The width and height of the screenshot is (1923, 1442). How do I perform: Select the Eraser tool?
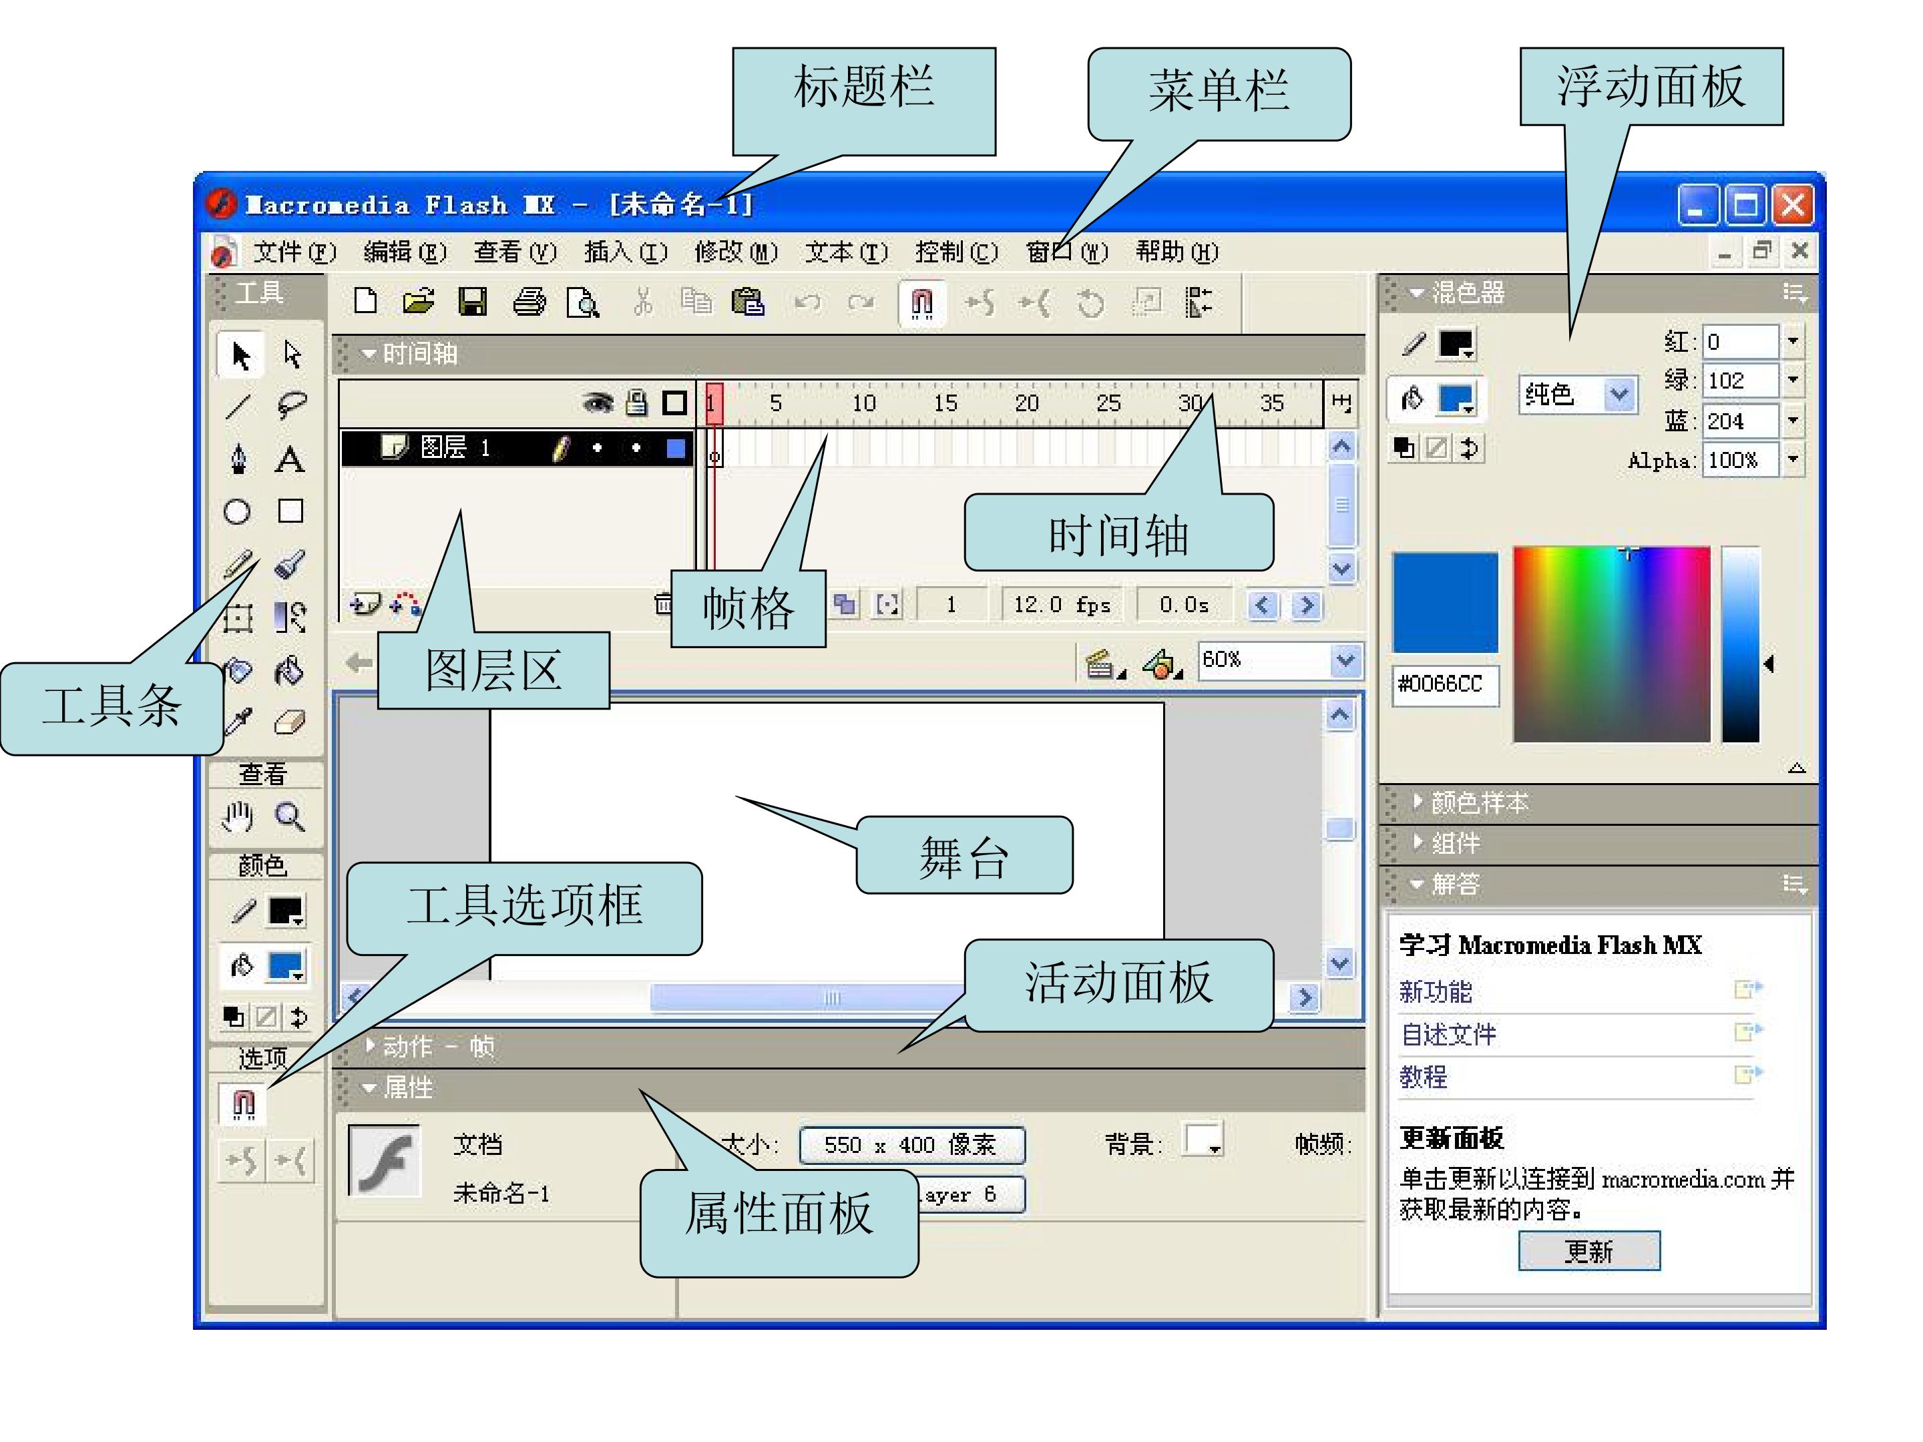coord(290,722)
